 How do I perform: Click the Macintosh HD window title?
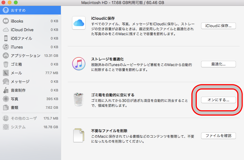(x=123, y=3)
